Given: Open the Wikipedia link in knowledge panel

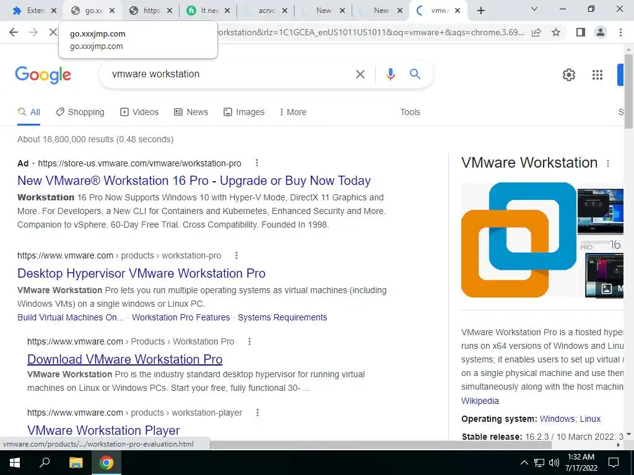Looking at the screenshot, I should coord(480,401).
